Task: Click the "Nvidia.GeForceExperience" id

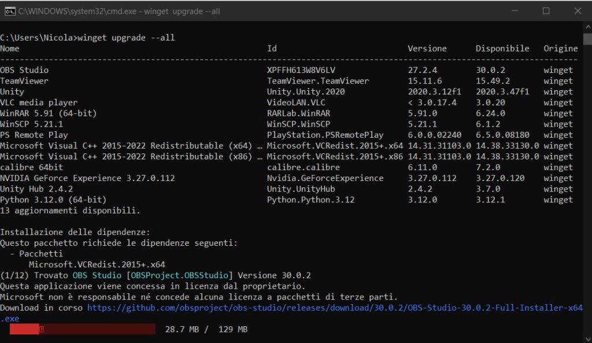Action: [325, 178]
